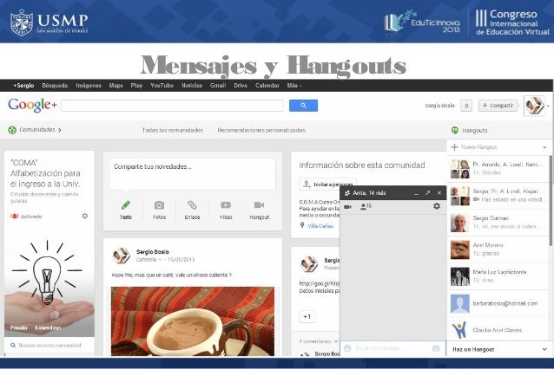Expand the Haz un Hangout chevron
This screenshot has width=554, height=369.
544,349
